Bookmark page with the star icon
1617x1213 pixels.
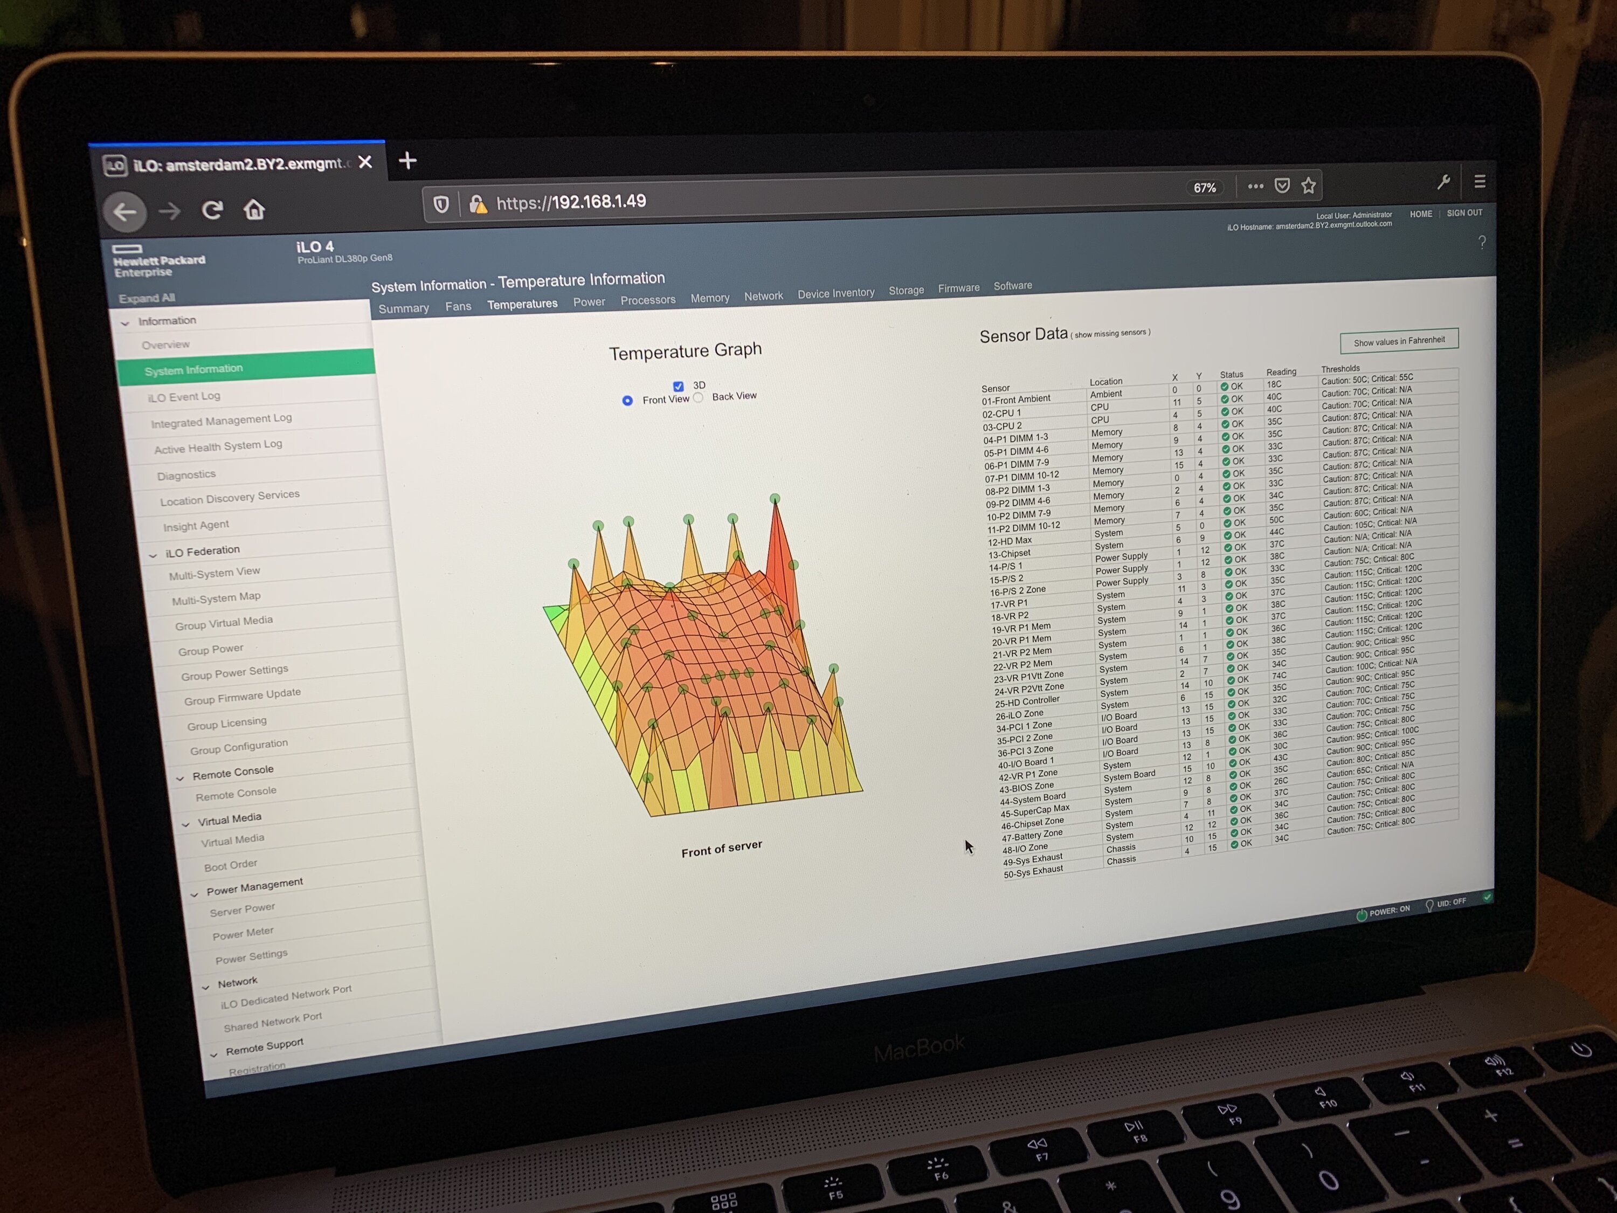pyautogui.click(x=1309, y=185)
